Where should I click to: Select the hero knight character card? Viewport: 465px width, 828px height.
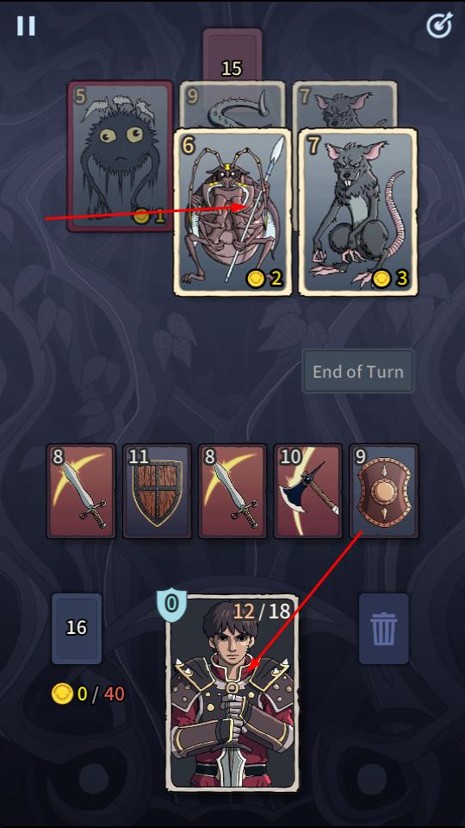pos(232,693)
